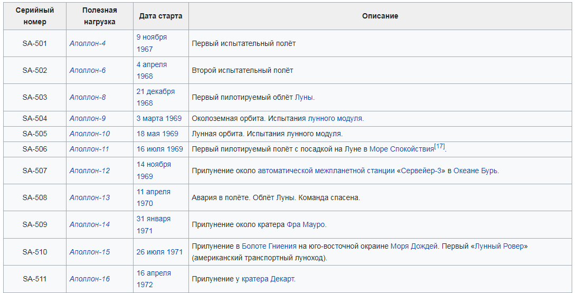Click the year link 1972
The height and width of the screenshot is (293, 578).
[x=145, y=285]
